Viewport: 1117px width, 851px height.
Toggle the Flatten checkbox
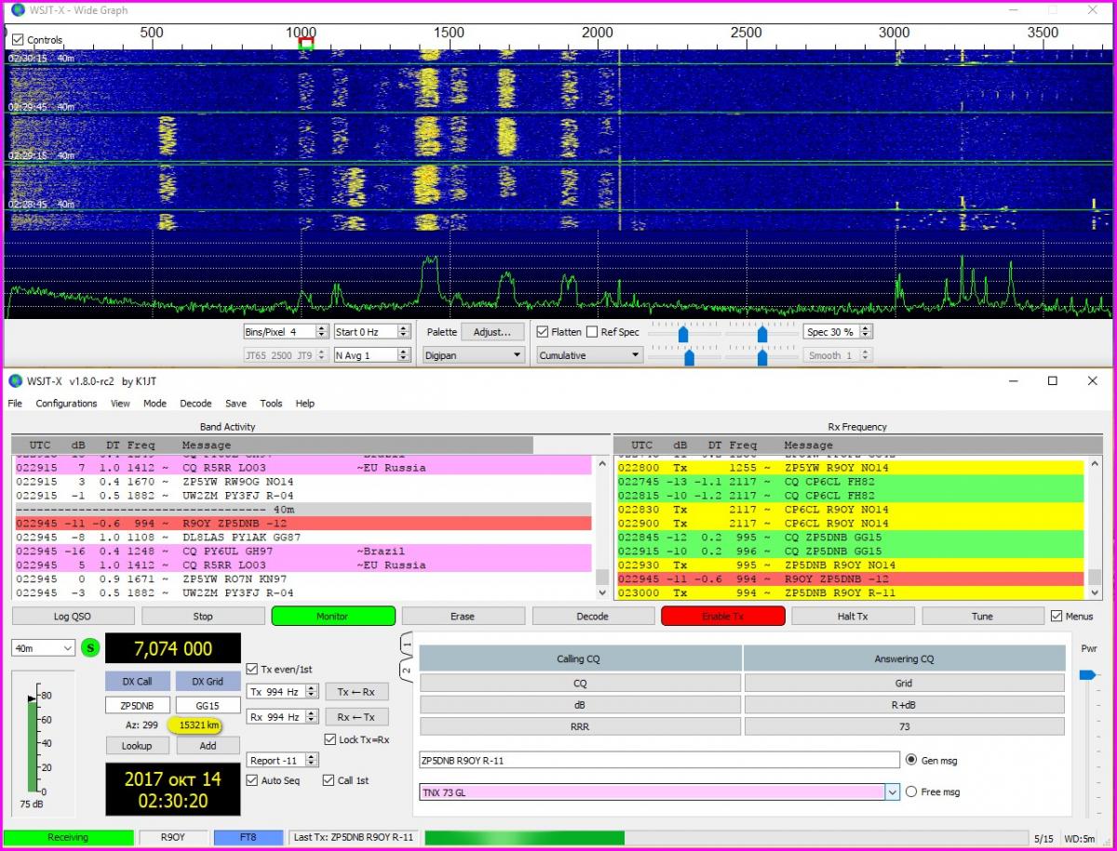[x=544, y=332]
